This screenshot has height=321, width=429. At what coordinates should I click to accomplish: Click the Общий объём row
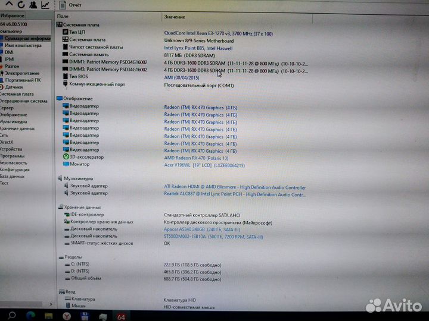pyautogui.click(x=142, y=279)
